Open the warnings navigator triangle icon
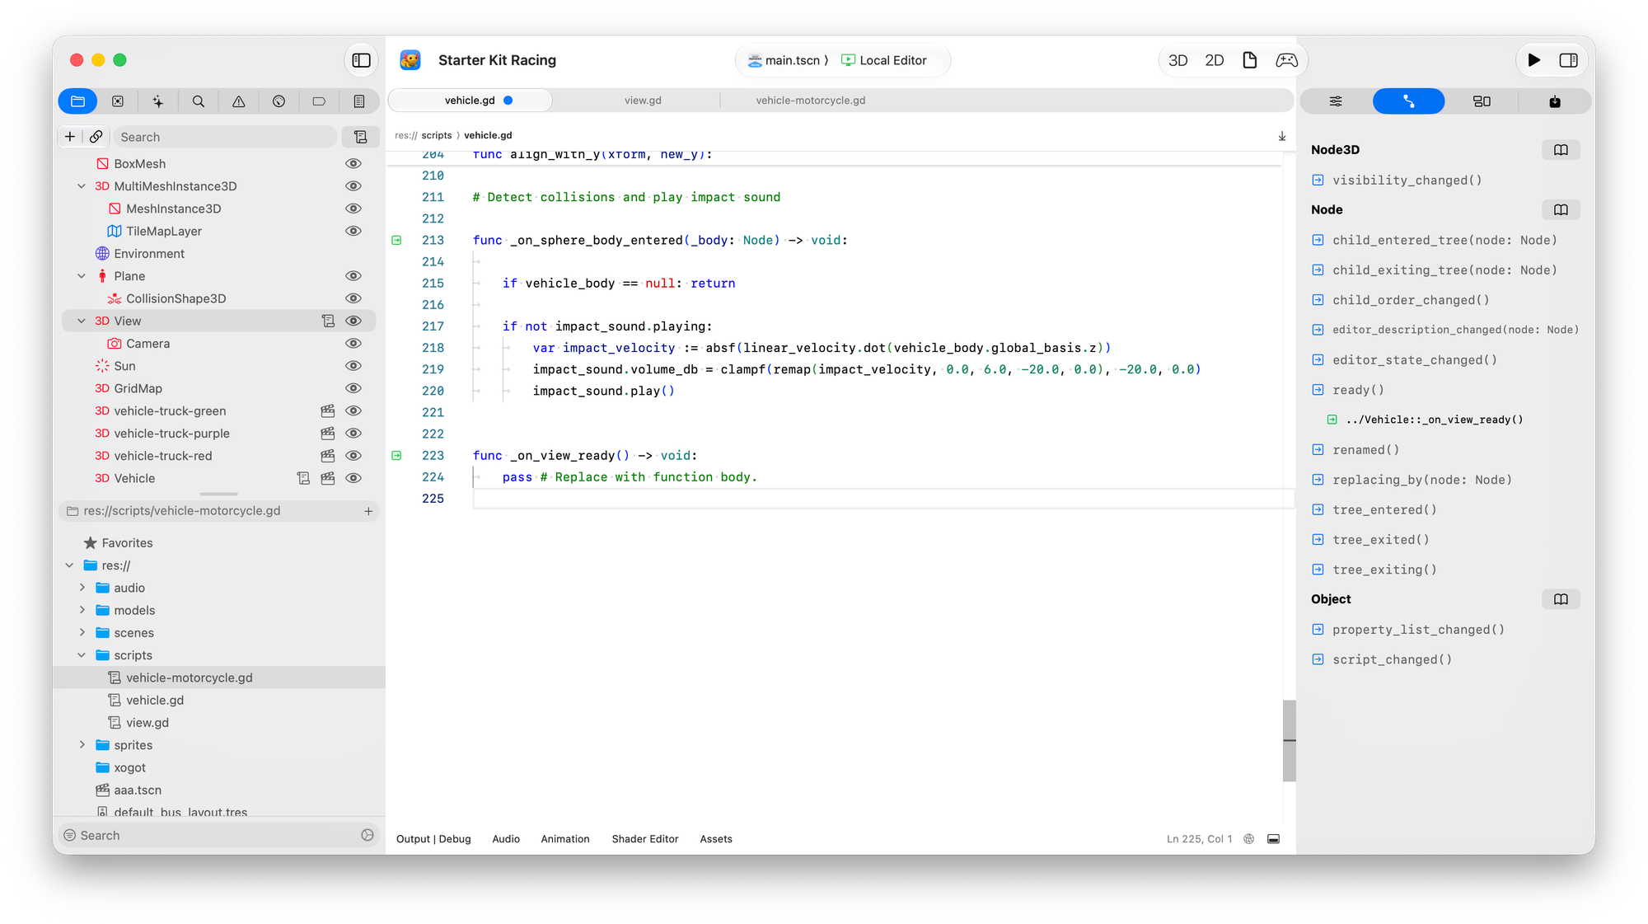Image resolution: width=1648 pixels, height=924 pixels. click(x=239, y=101)
